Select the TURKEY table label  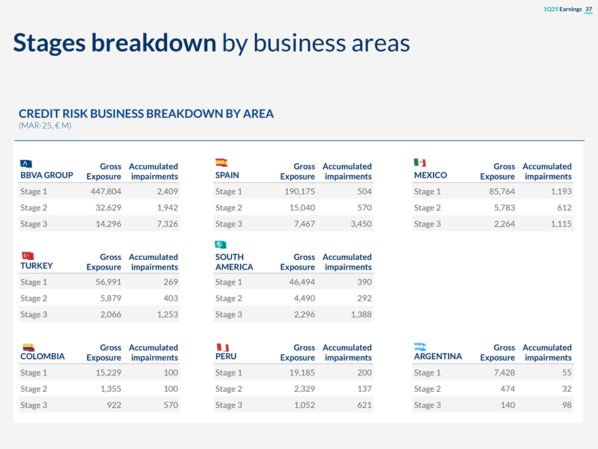pyautogui.click(x=37, y=266)
